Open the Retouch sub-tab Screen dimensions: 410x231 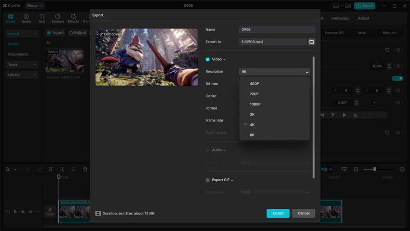(x=390, y=33)
